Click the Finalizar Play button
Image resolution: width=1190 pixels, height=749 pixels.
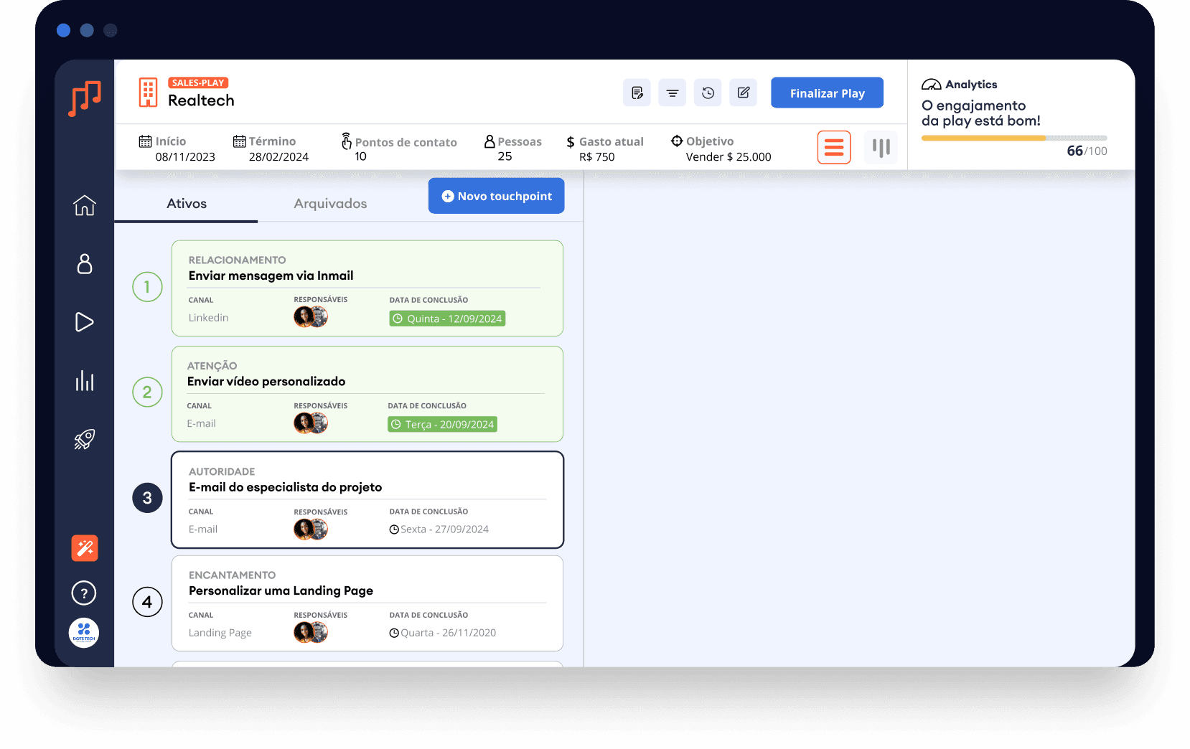(x=826, y=93)
